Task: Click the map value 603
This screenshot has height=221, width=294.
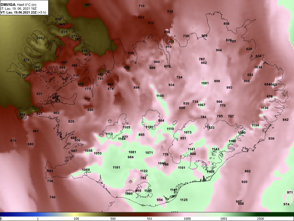Action: [50, 171]
